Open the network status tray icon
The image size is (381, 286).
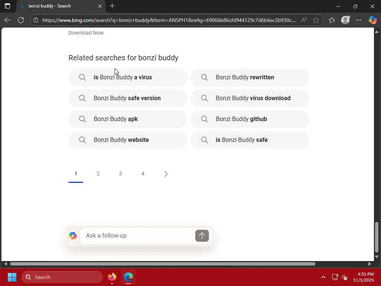coord(335,277)
